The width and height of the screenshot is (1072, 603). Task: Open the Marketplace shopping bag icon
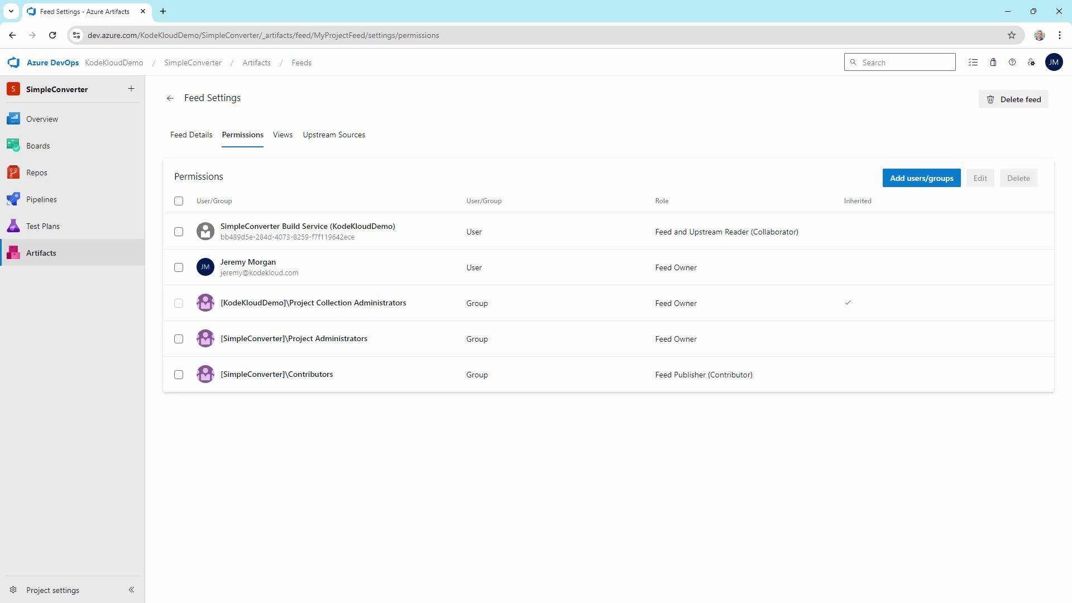(993, 63)
